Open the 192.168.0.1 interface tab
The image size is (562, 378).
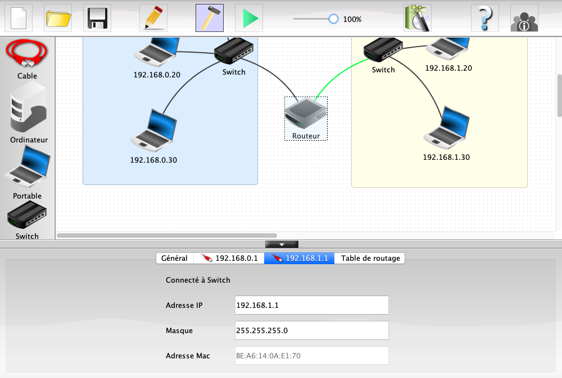(229, 258)
